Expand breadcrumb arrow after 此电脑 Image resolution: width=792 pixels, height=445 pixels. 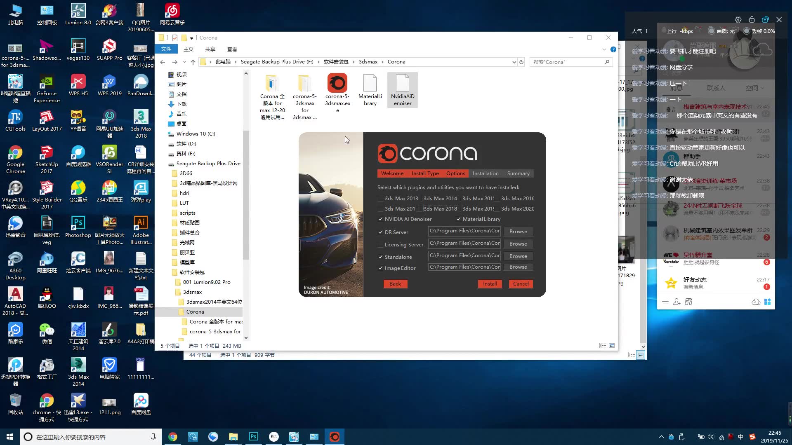236,62
